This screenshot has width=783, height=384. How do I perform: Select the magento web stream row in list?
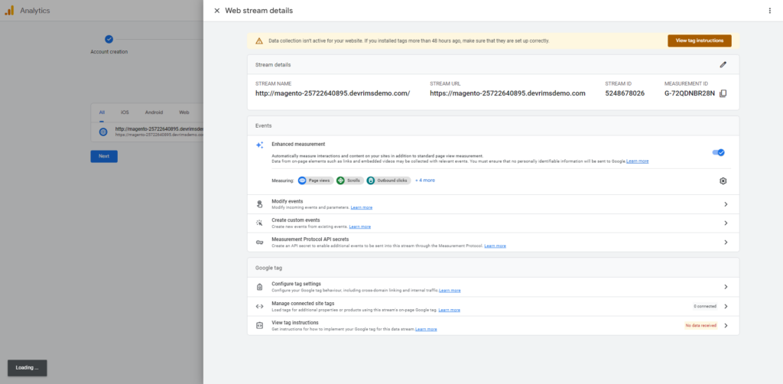(x=148, y=132)
